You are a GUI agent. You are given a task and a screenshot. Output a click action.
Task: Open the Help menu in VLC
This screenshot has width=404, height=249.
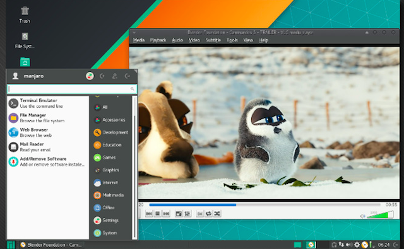tap(264, 40)
